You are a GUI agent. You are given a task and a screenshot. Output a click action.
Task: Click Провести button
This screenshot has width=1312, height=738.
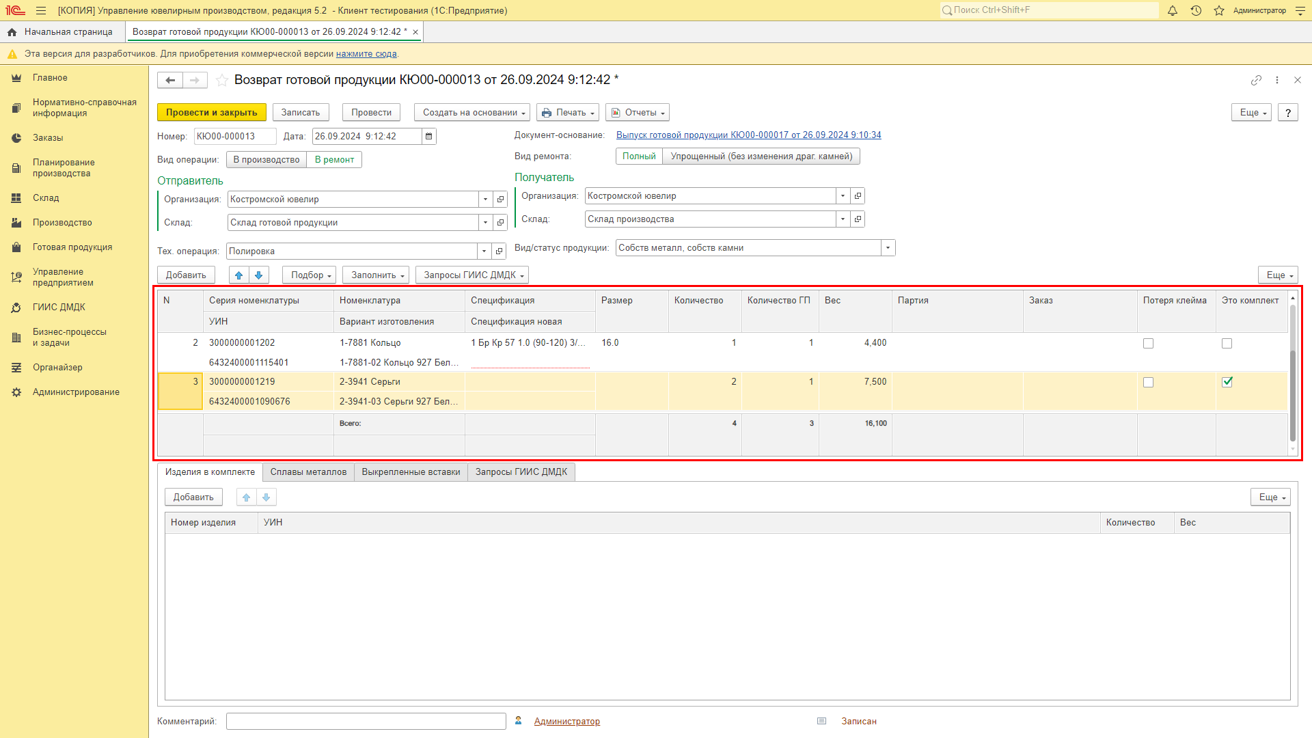[372, 112]
